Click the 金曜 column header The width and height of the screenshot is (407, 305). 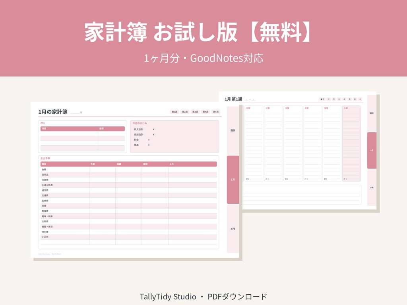click(326, 108)
